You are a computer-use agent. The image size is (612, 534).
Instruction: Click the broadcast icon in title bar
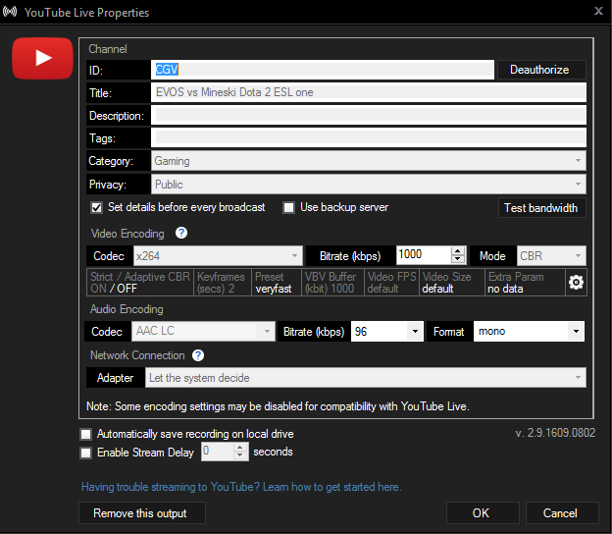tap(10, 12)
